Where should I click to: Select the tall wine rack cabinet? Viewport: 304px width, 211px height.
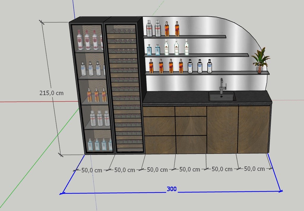pyautogui.click(x=125, y=86)
